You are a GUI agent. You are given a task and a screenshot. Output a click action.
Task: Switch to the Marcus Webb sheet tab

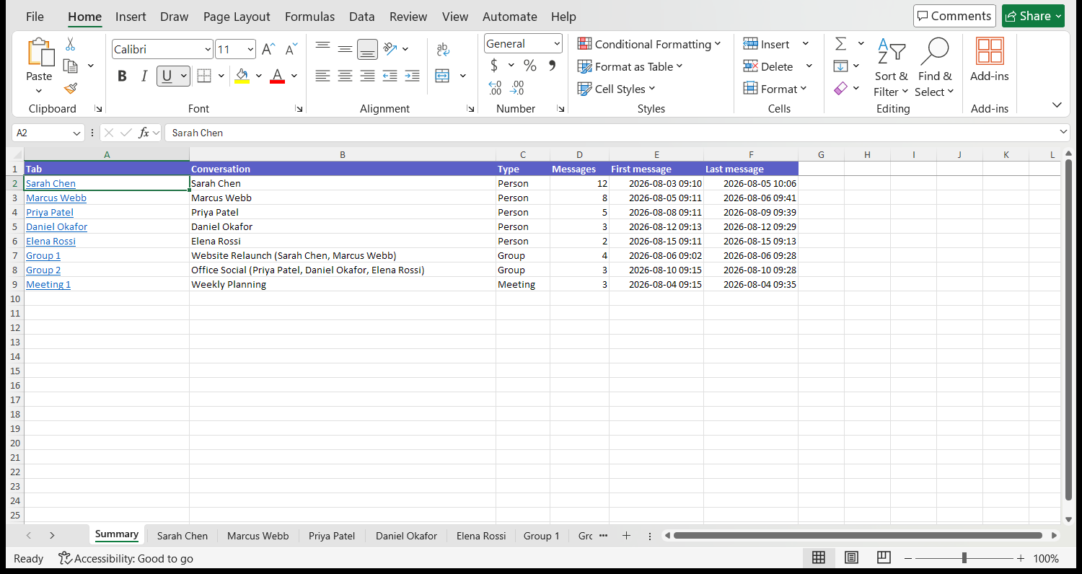tap(258, 536)
